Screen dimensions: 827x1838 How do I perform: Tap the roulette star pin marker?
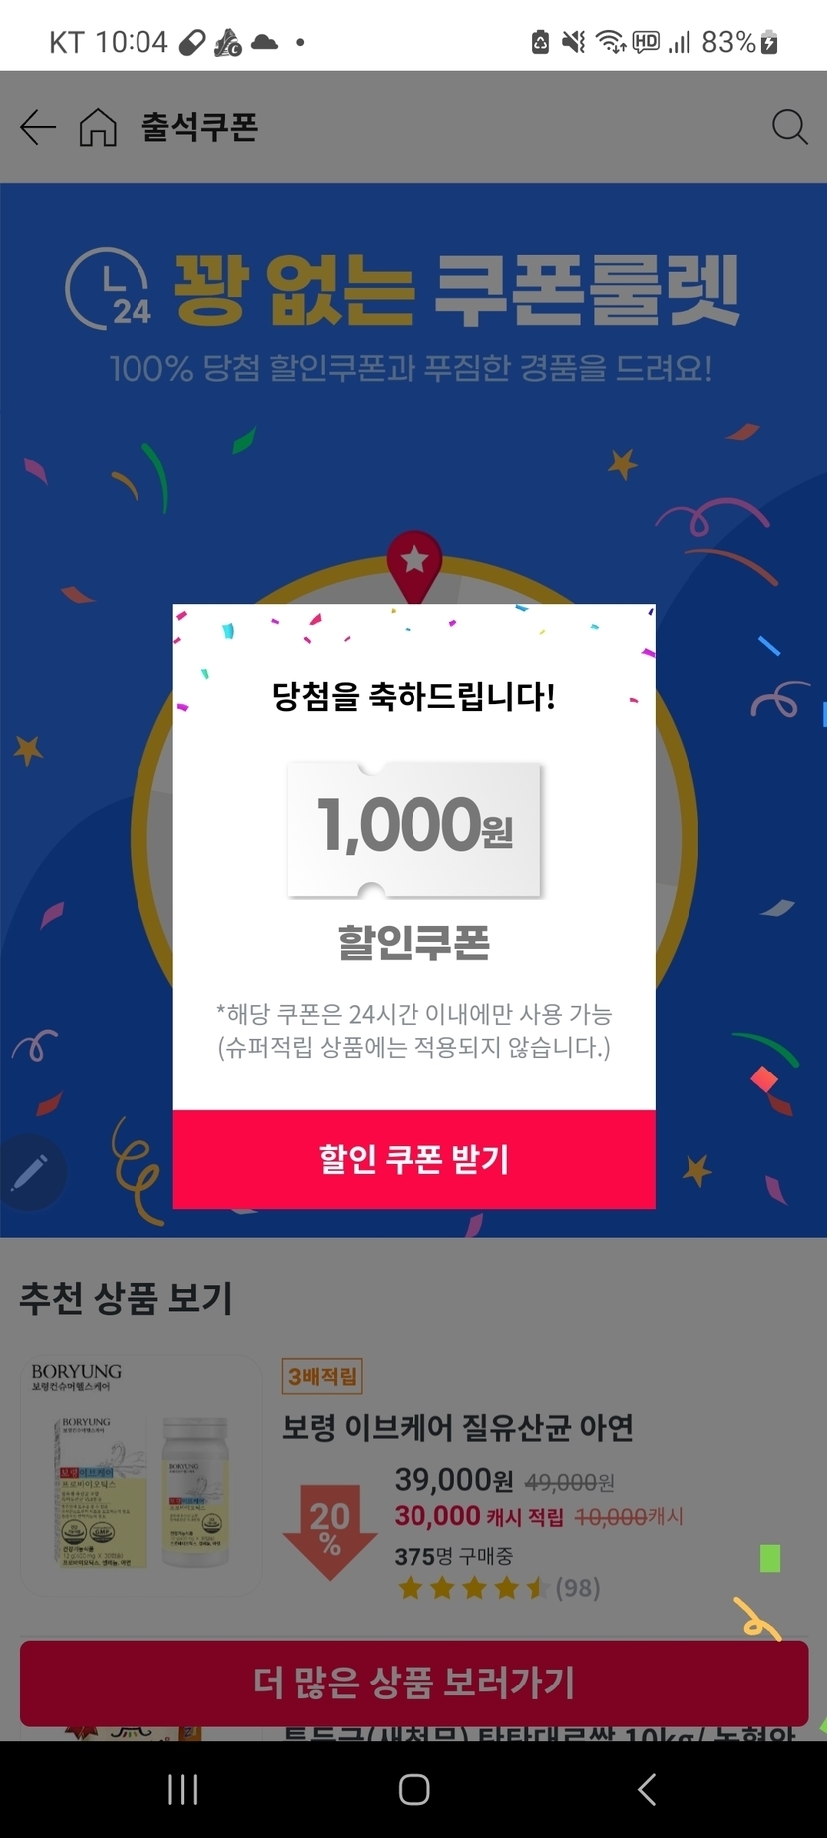[x=414, y=563]
